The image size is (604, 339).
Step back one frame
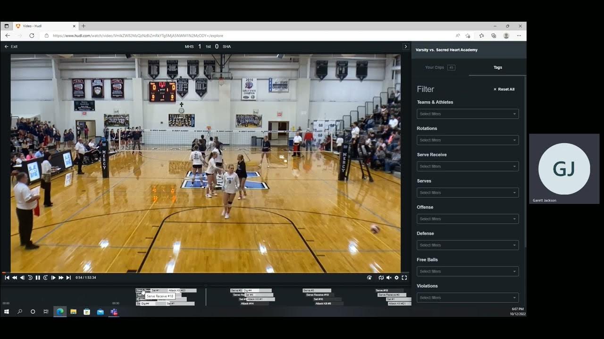[x=22, y=278]
